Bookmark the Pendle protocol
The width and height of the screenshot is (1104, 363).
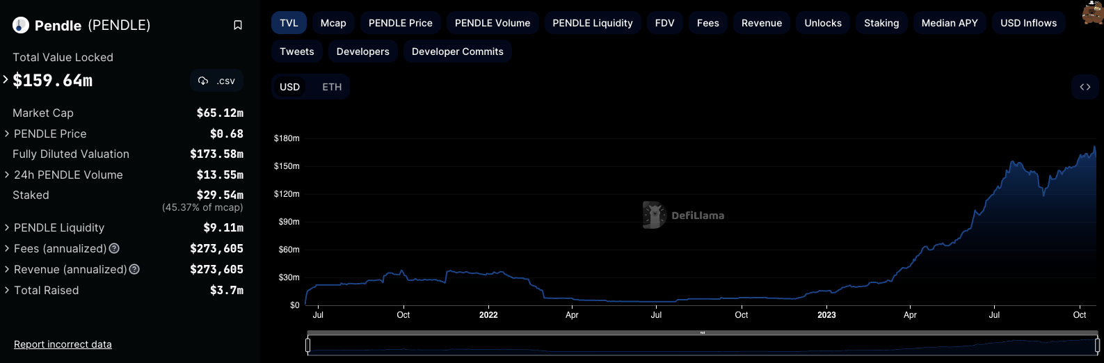[237, 25]
